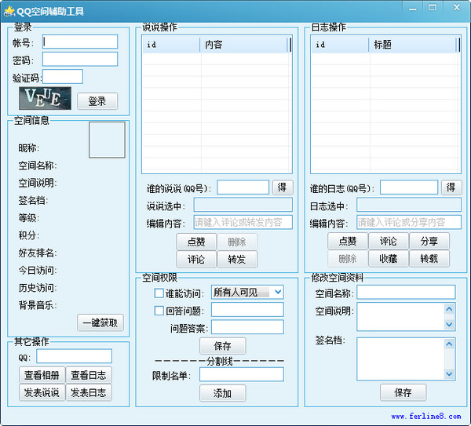Open the www.ferline8.com link

click(x=426, y=416)
